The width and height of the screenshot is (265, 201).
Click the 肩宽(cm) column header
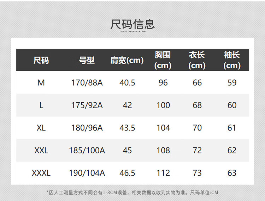click(x=127, y=60)
